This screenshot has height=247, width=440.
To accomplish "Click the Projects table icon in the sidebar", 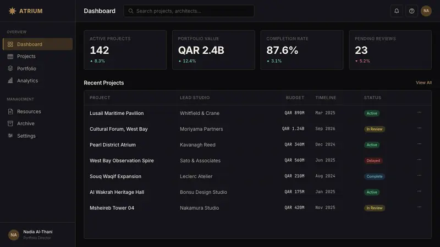I will (10, 57).
